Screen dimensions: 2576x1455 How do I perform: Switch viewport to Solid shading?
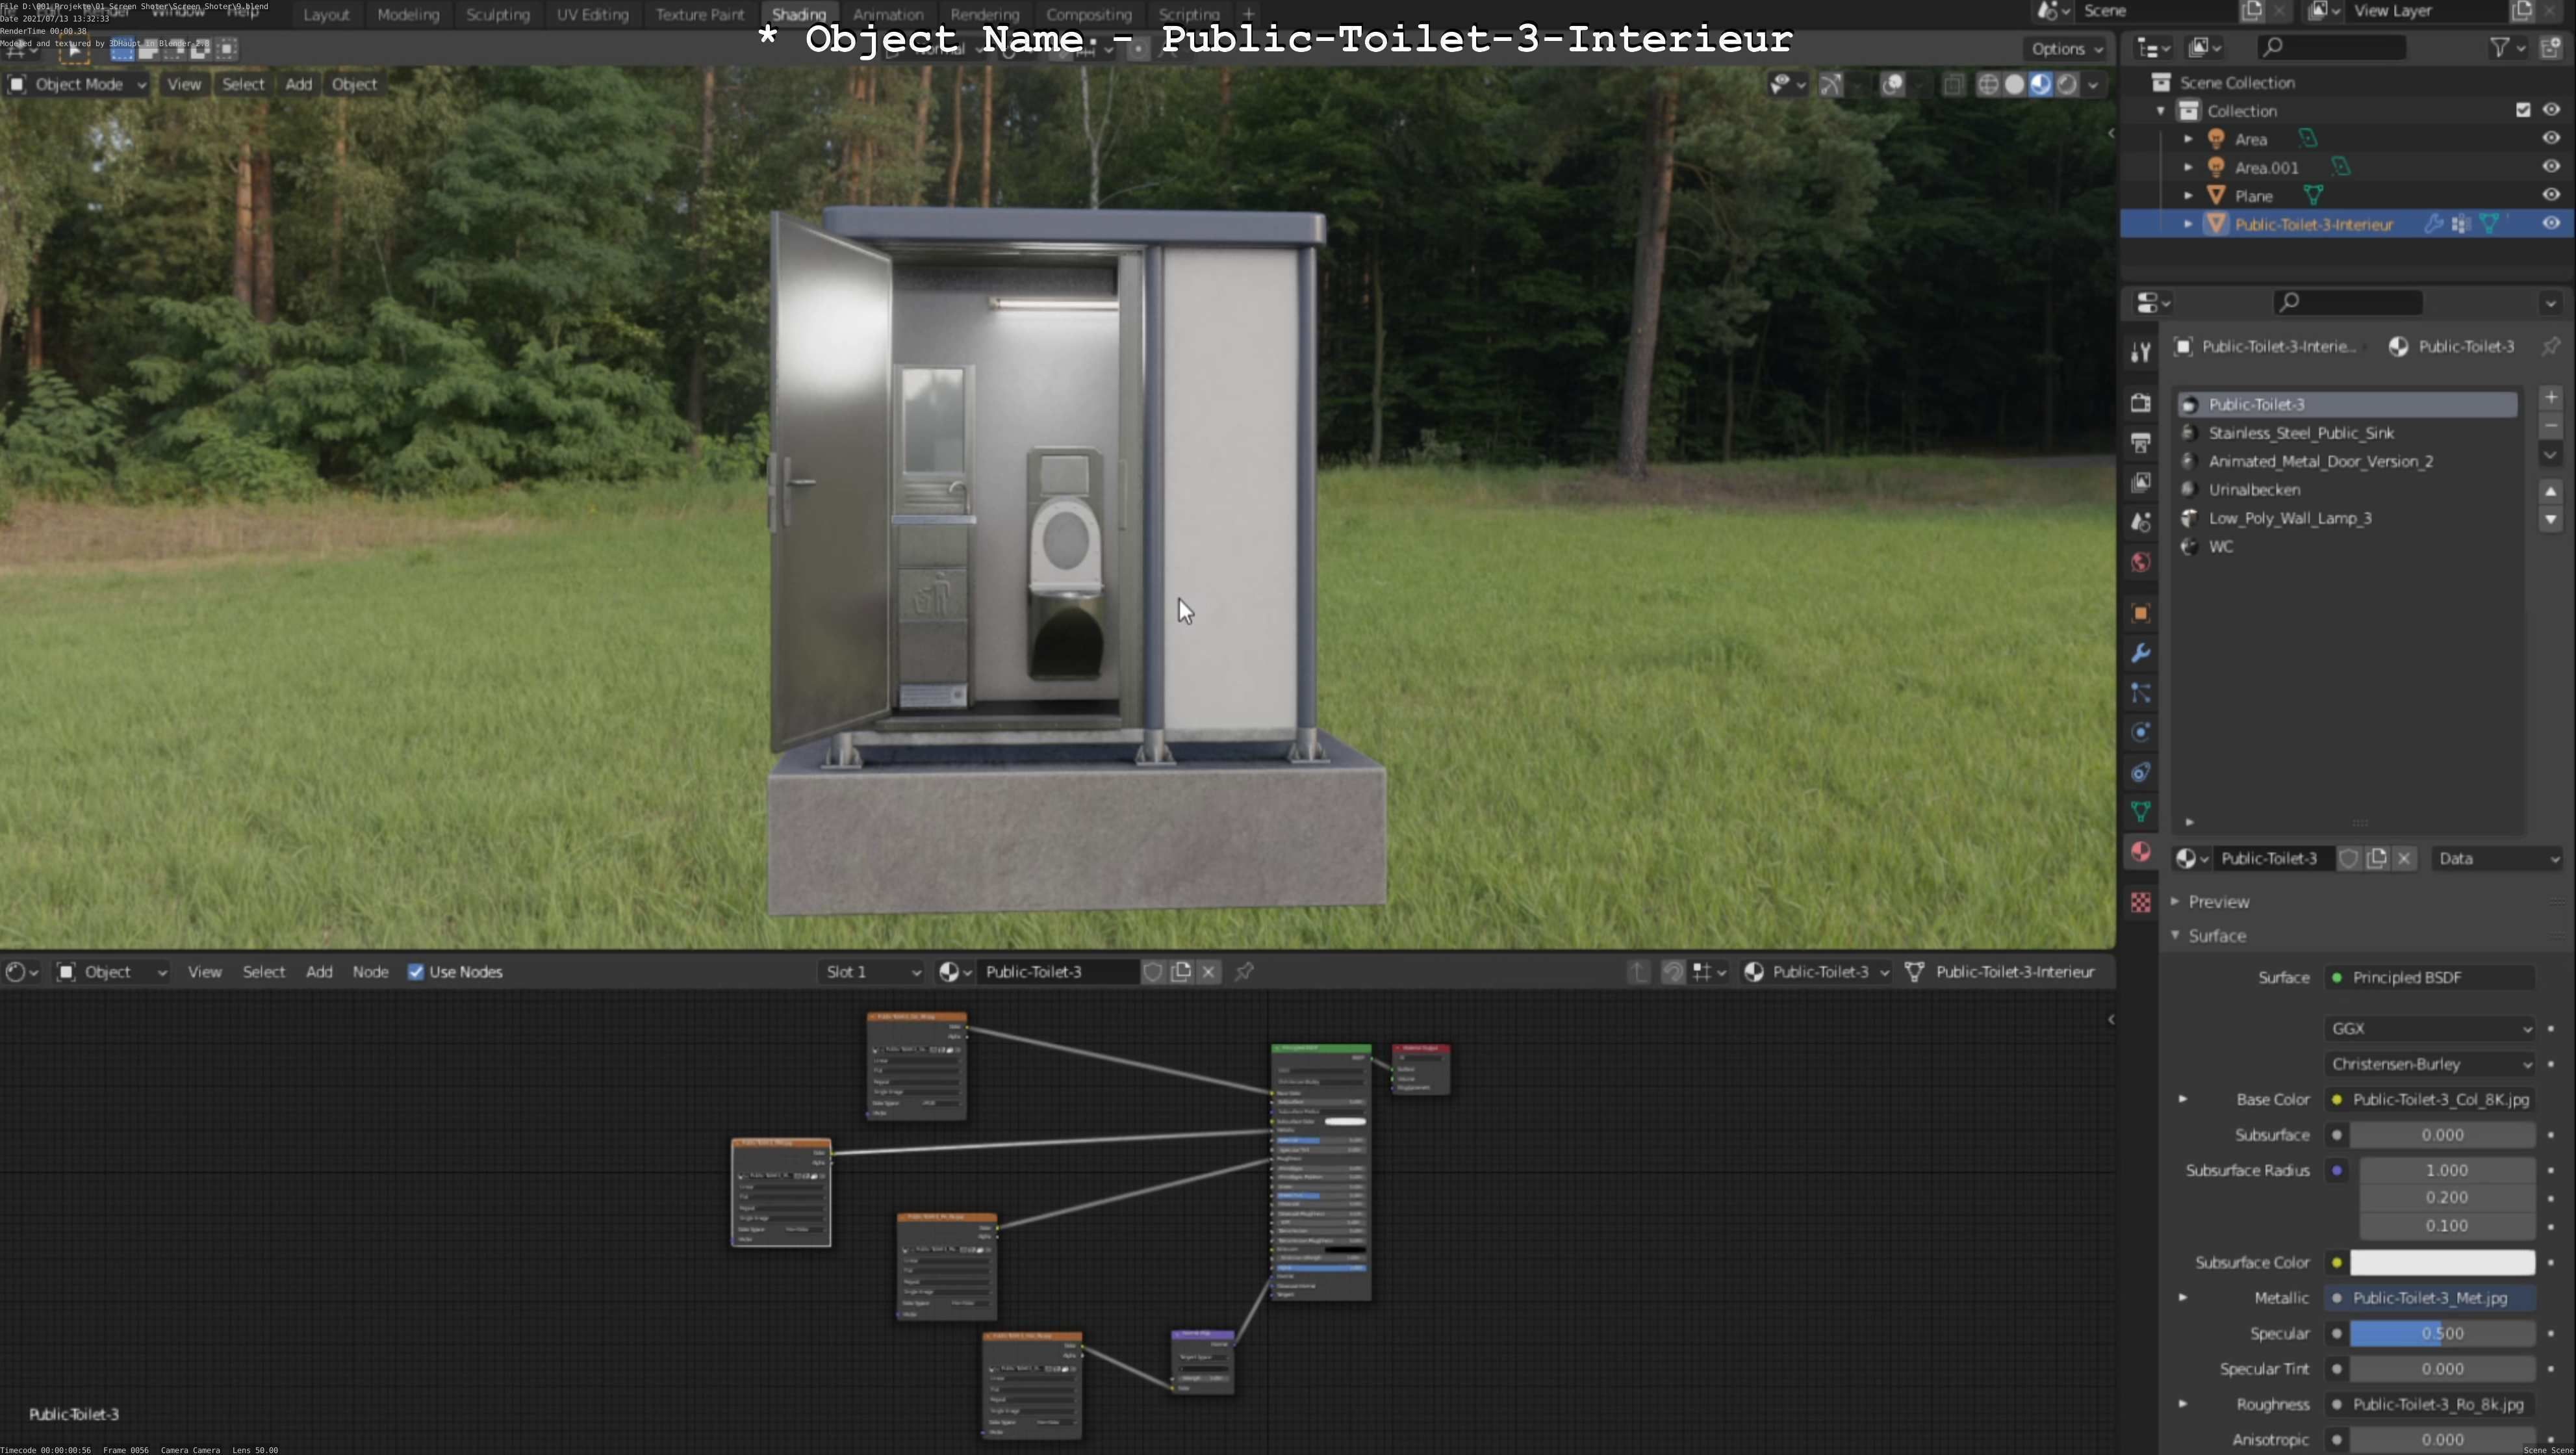2014,85
